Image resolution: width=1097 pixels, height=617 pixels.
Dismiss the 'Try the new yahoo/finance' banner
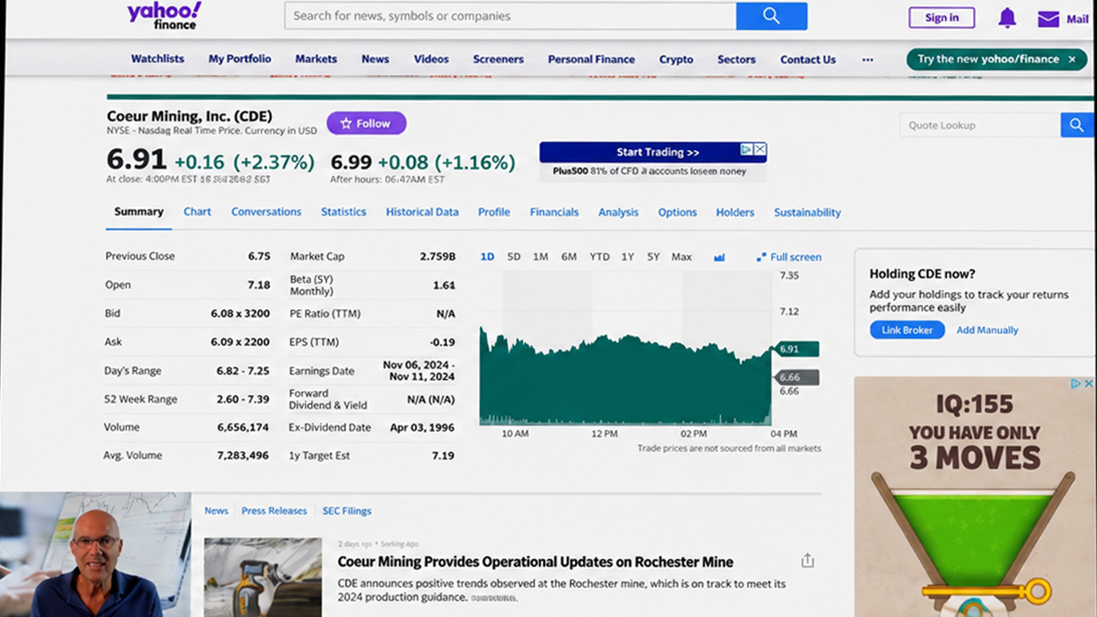[1072, 59]
